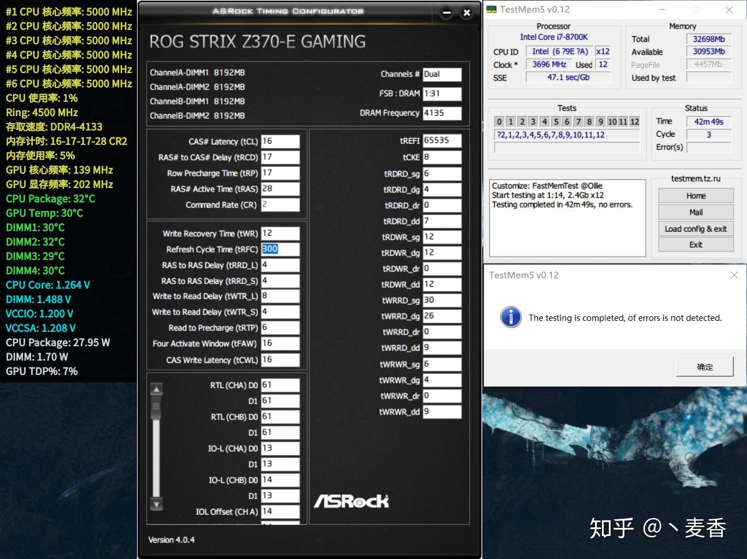Open the testmem.tz.ru link
Image resolution: width=747 pixels, height=559 pixels.
[x=696, y=179]
